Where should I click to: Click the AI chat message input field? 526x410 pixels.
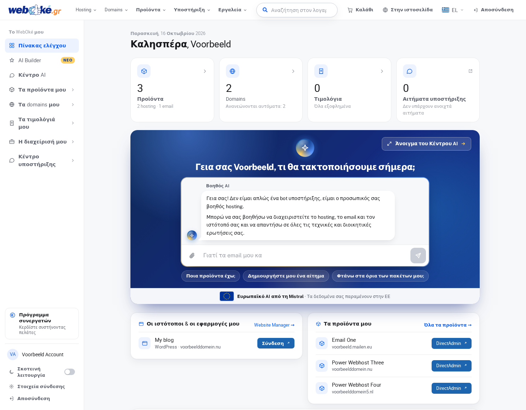304,256
